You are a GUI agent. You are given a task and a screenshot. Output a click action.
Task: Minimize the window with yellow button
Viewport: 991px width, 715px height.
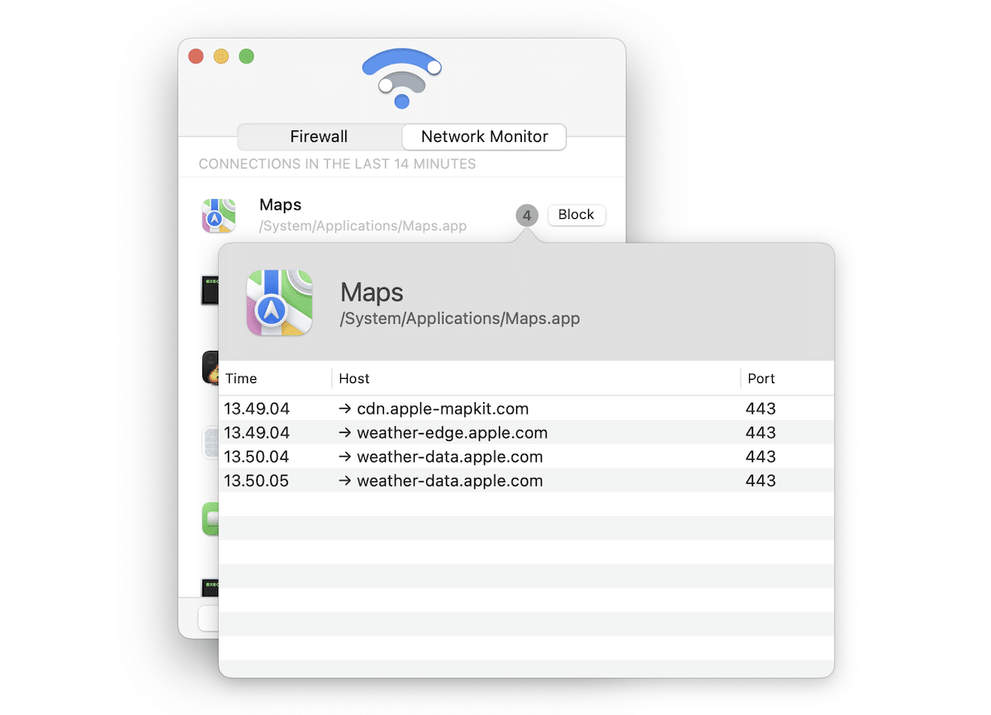click(x=221, y=56)
